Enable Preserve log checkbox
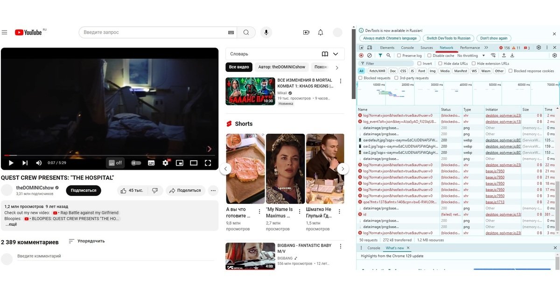Screen dimensions: 560x304 click(x=399, y=55)
